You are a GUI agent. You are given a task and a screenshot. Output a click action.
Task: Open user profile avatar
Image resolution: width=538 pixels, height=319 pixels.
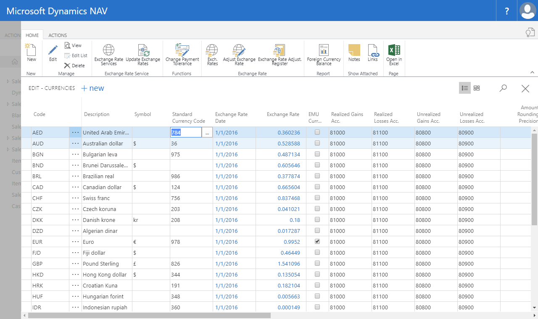(527, 11)
